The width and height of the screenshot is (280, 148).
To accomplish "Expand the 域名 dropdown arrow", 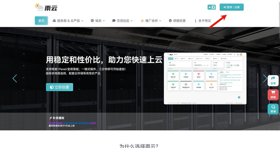I will pyautogui.click(x=104, y=21).
